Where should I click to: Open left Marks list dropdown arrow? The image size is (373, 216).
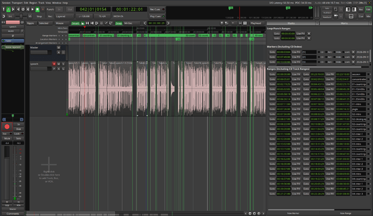317,23
